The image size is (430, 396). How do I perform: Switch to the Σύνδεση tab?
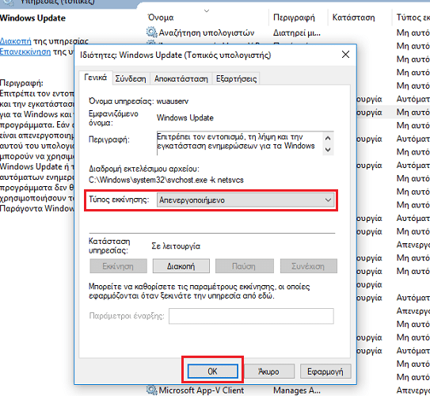(131, 78)
